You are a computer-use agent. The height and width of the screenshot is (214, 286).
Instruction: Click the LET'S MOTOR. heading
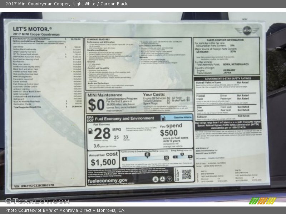[32, 29]
